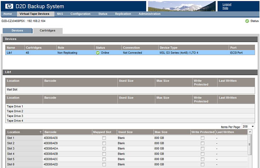Click barcode 4DD80AE8
The width and height of the screenshot is (260, 168).
pyautogui.click(x=51, y=138)
